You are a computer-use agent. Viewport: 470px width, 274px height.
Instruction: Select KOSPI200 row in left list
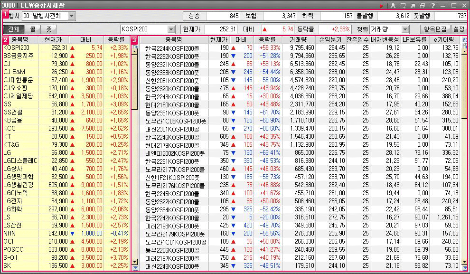pyautogui.click(x=66, y=47)
